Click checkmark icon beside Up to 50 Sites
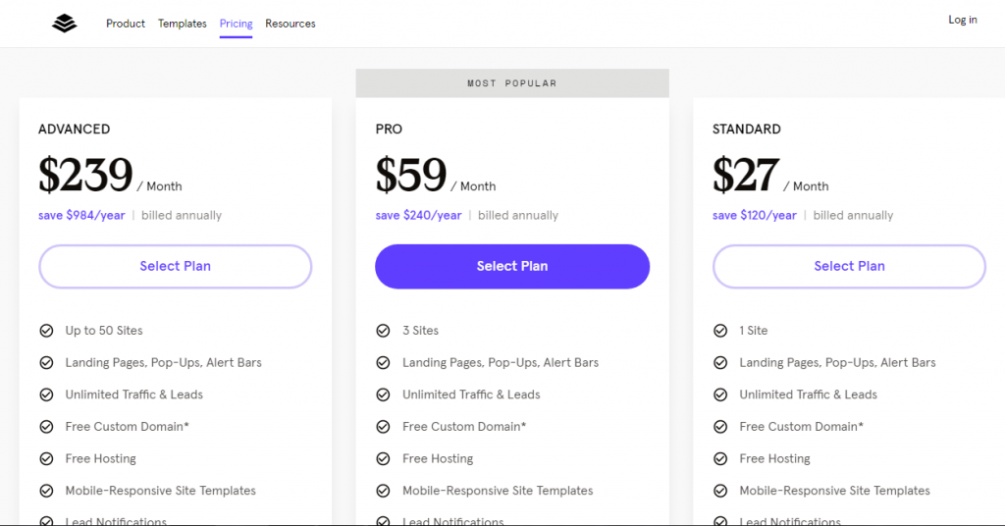The height and width of the screenshot is (526, 1005). pos(46,331)
